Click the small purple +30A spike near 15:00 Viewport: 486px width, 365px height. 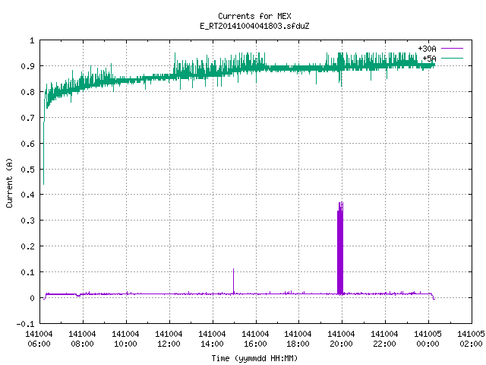tap(233, 281)
